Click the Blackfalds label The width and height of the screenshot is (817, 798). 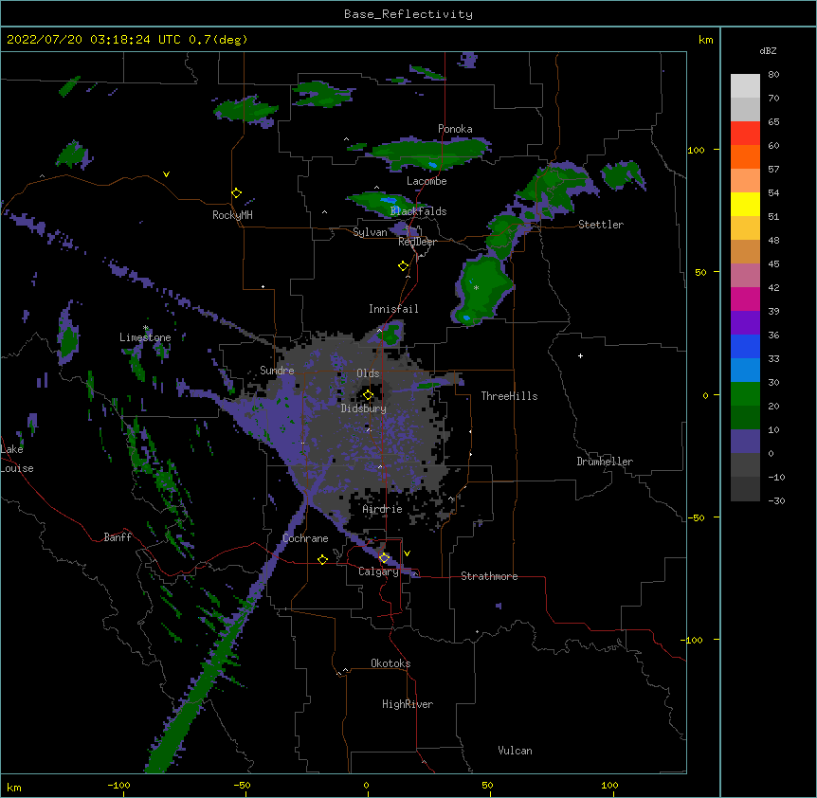click(418, 211)
